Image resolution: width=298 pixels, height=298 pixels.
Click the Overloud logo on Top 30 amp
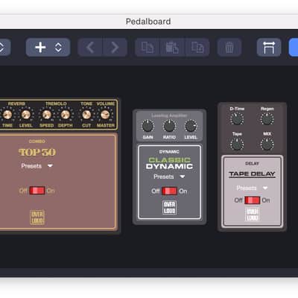tap(37, 218)
